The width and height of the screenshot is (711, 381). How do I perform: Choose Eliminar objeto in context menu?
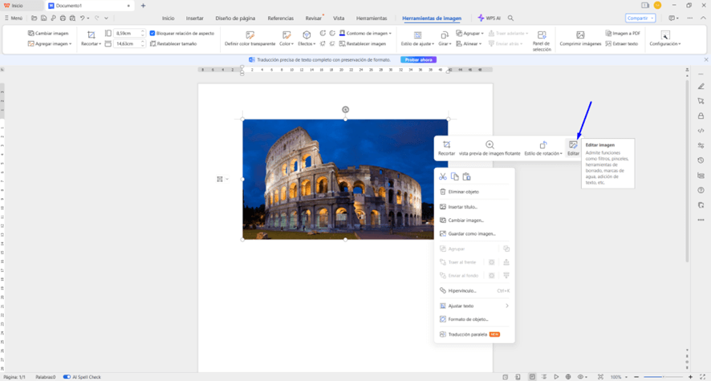click(463, 192)
